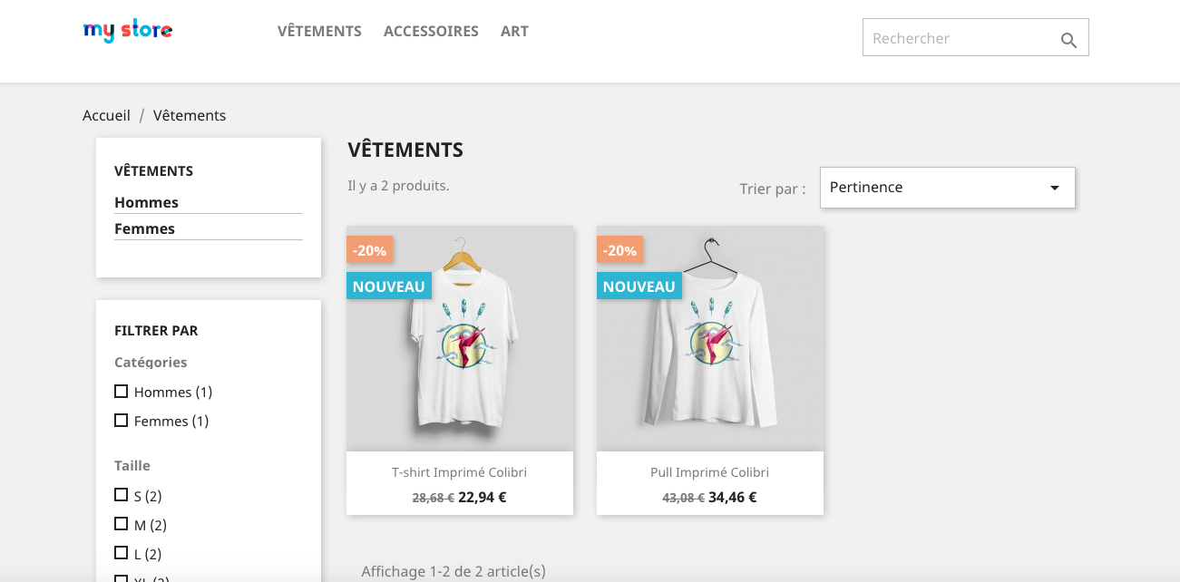
Task: Check the Femmes category filter
Action: coord(121,421)
